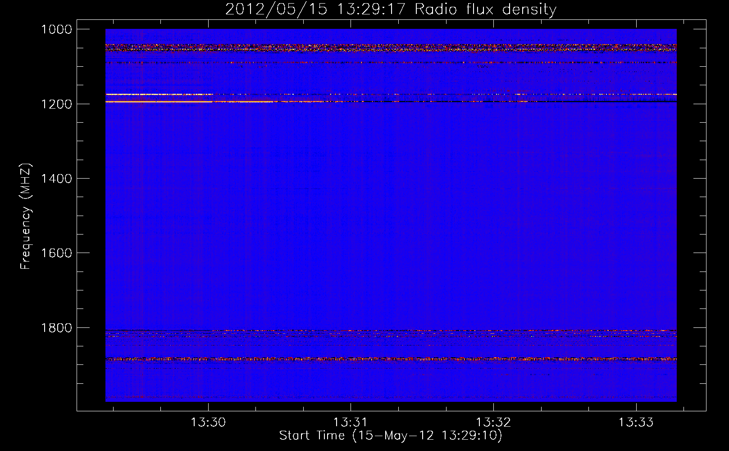Click the bright yellow line just above 1200 MHz
The image size is (729, 451).
coord(158,102)
